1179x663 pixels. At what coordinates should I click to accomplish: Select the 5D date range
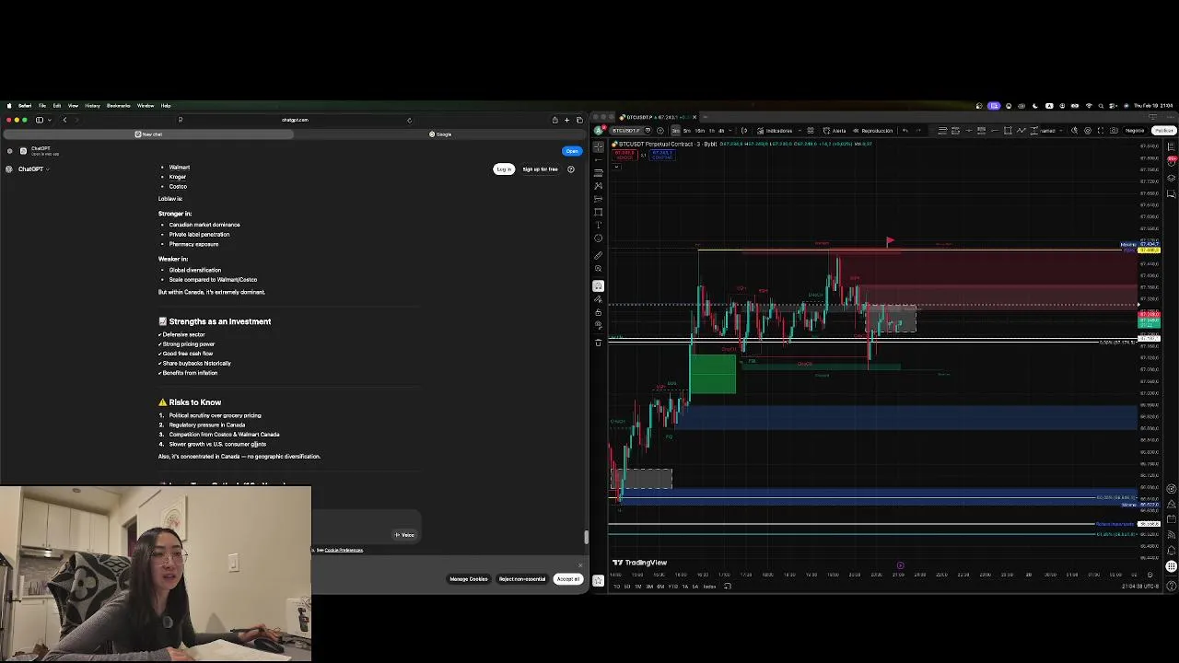627,587
